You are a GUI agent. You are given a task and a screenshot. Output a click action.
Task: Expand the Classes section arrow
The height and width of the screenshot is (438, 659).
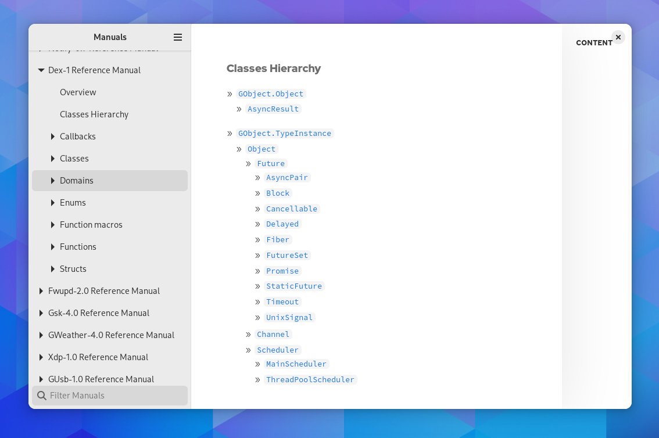click(x=52, y=159)
